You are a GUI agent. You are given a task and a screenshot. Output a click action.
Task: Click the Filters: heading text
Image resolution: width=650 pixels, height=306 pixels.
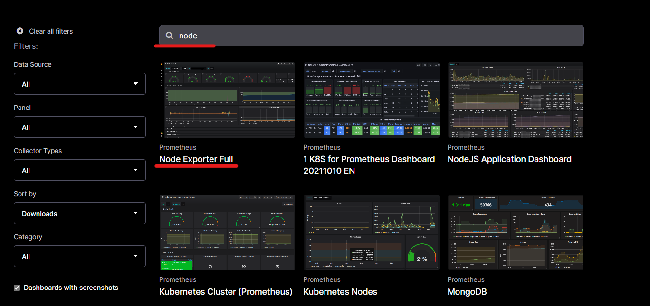click(x=26, y=46)
